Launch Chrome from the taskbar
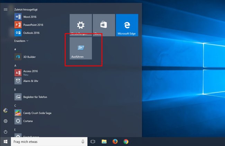The height and width of the screenshot is (146, 225). point(126,142)
